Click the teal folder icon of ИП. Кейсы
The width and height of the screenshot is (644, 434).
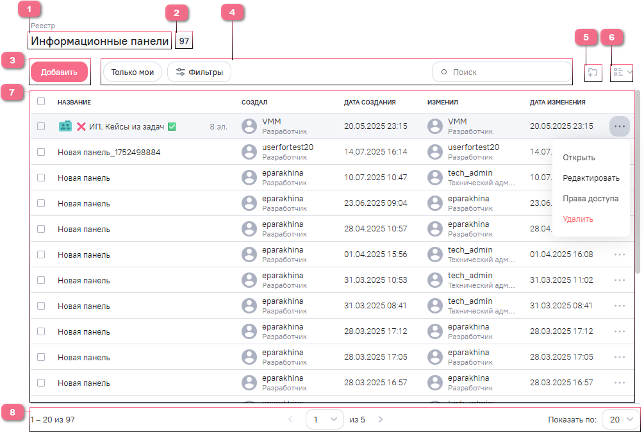pyautogui.click(x=65, y=127)
